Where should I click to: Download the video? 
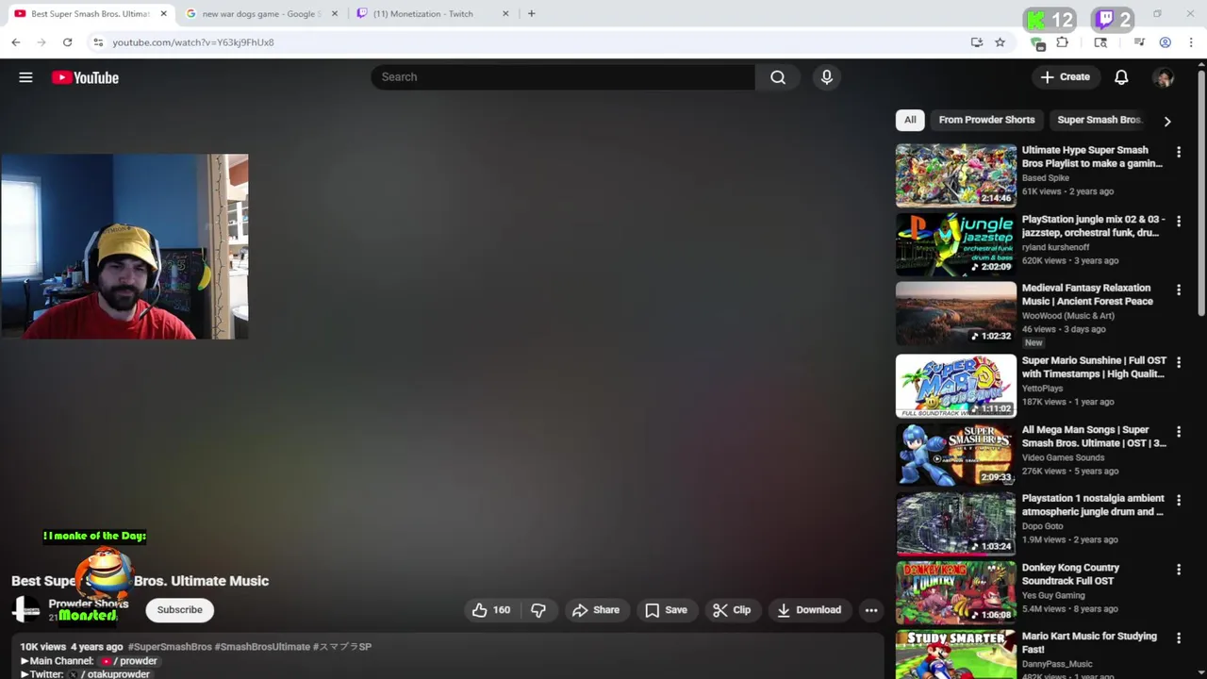(809, 610)
